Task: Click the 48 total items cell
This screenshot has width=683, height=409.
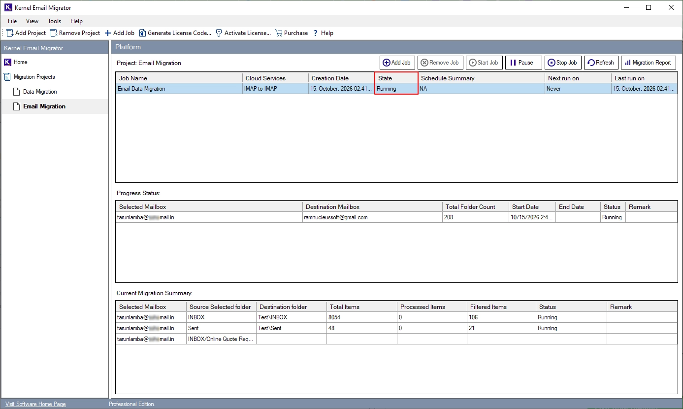Action: click(x=362, y=328)
